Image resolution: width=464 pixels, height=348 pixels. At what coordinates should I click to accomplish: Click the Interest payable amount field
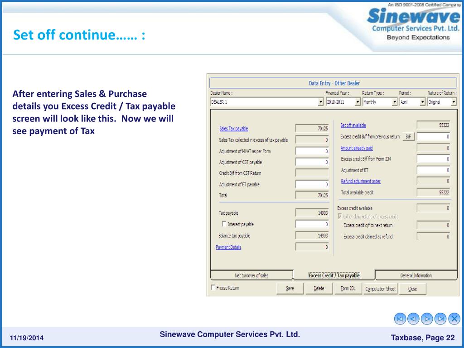312,224
